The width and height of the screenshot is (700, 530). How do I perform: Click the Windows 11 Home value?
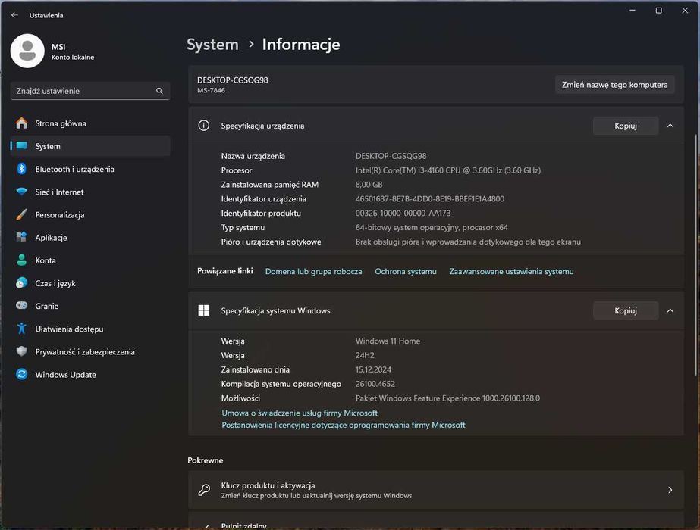pos(388,341)
